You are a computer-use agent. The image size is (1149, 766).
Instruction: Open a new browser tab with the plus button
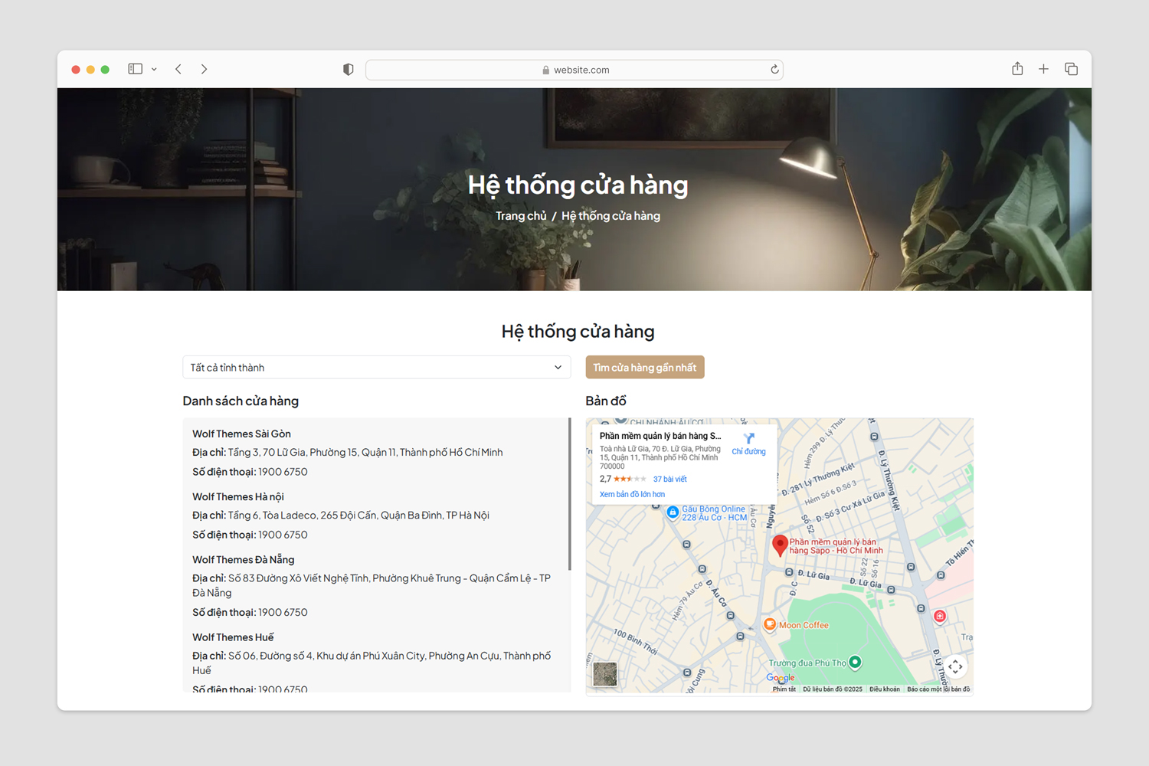pyautogui.click(x=1043, y=68)
